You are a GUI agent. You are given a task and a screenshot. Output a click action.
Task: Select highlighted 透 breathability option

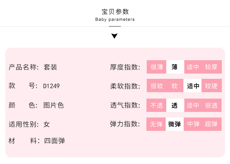[175, 105]
